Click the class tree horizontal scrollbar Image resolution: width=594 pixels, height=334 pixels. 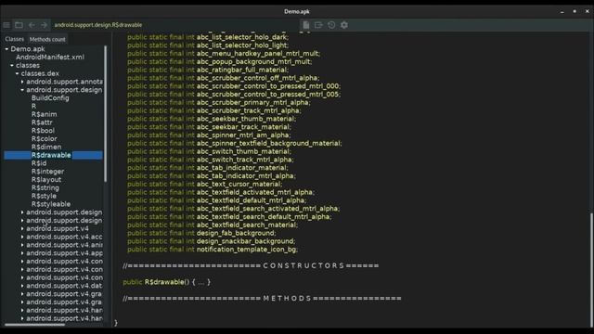click(34, 325)
